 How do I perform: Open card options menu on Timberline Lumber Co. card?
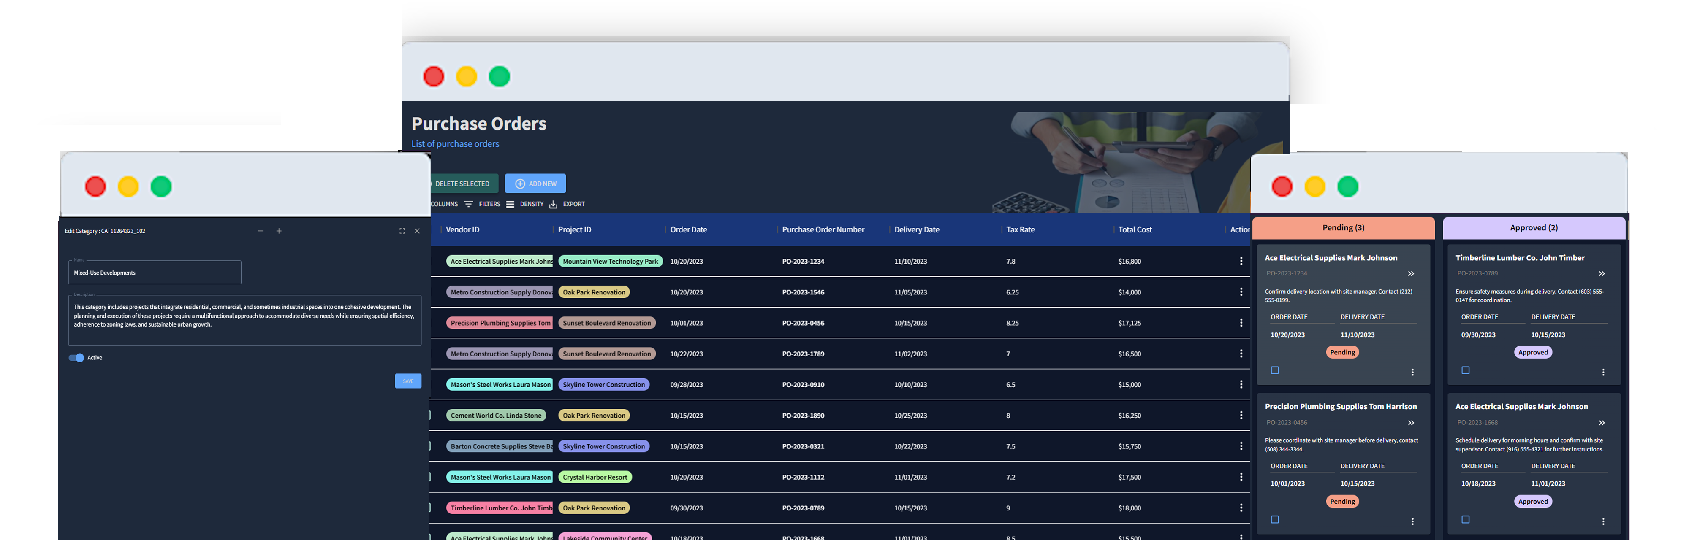(1603, 372)
